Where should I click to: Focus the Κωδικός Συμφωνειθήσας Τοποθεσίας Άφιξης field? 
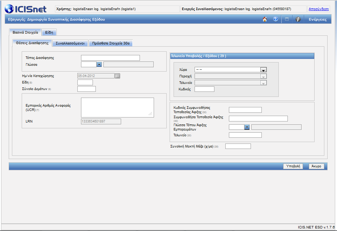[245, 110]
